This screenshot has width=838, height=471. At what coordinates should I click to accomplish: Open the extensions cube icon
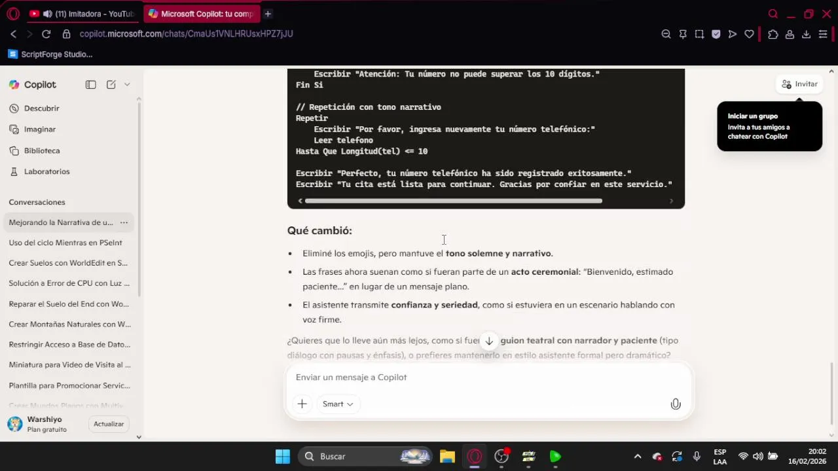[773, 34]
